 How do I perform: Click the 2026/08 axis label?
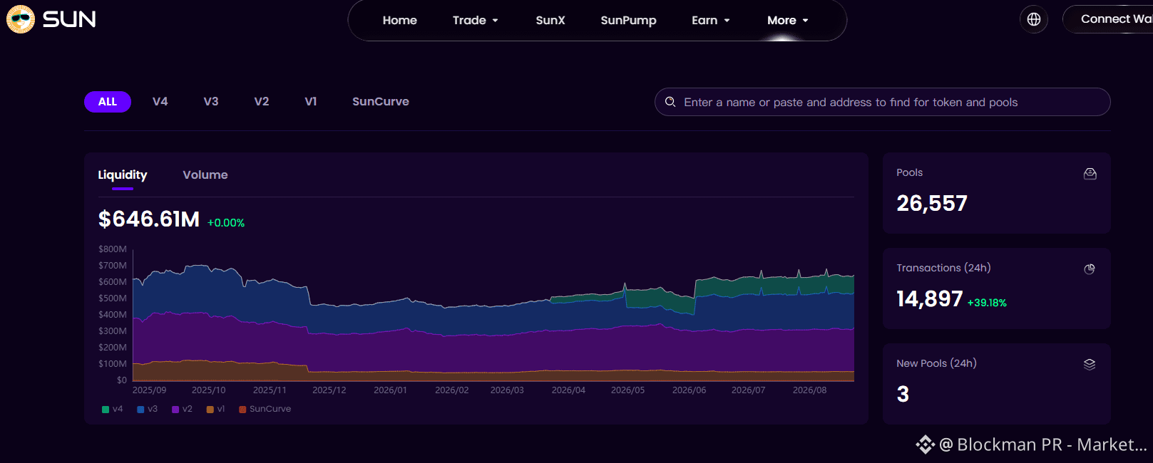click(x=809, y=390)
